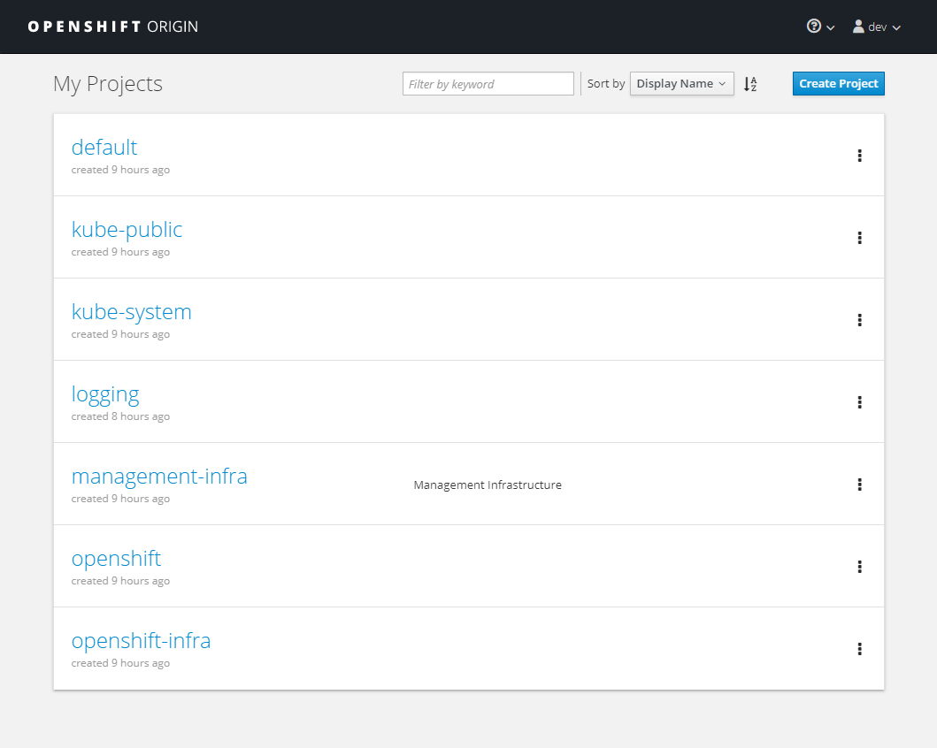Click 'created 9 hours ago' under kube-public
937x748 pixels.
pos(120,252)
